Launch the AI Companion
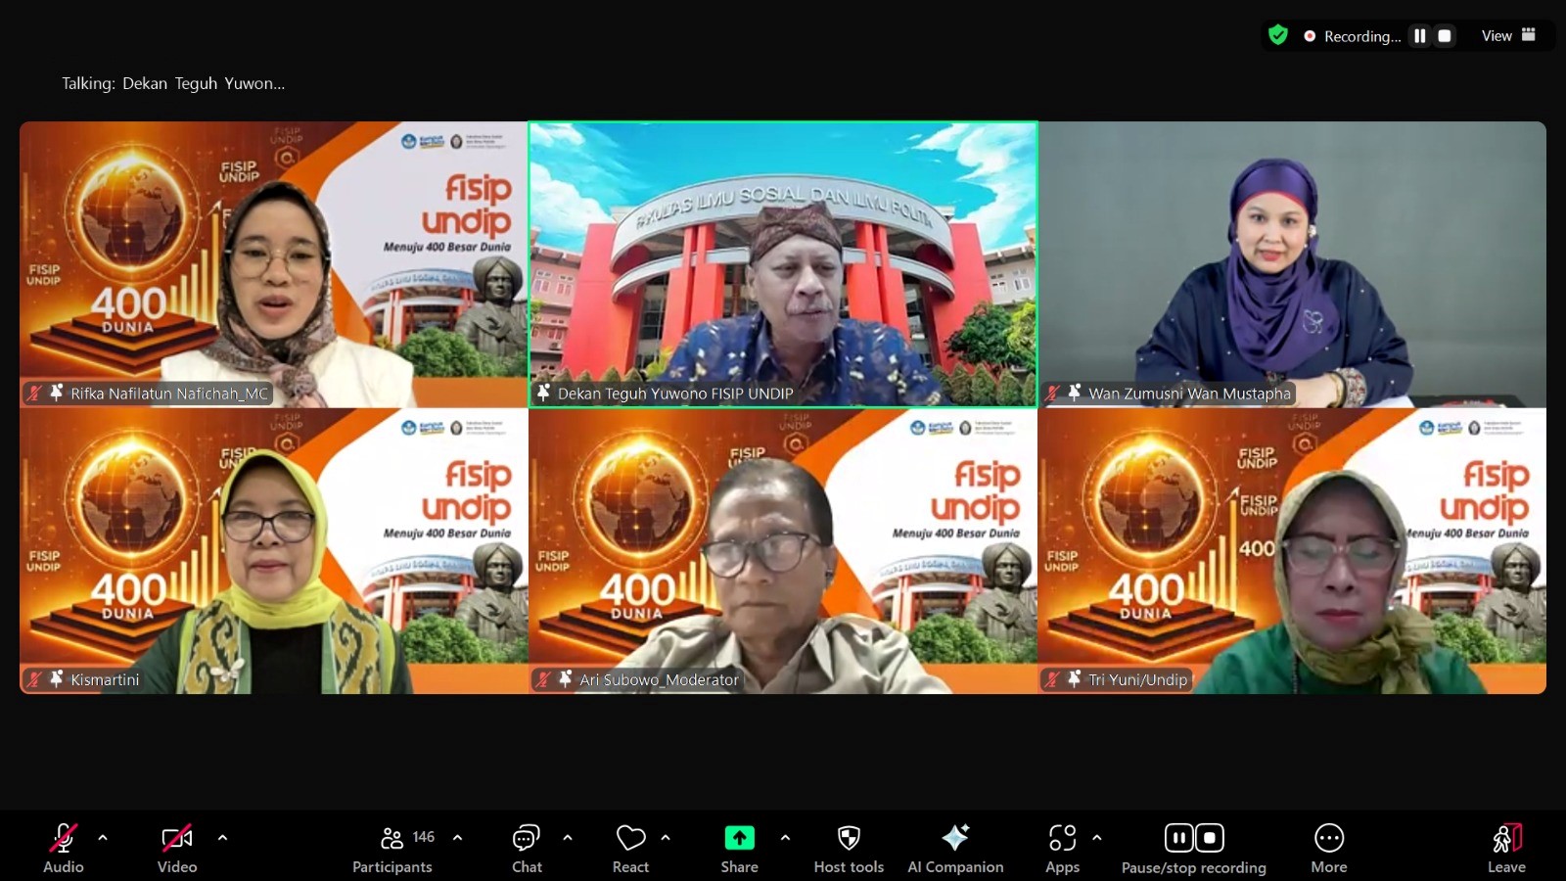1566x881 pixels. tap(954, 849)
